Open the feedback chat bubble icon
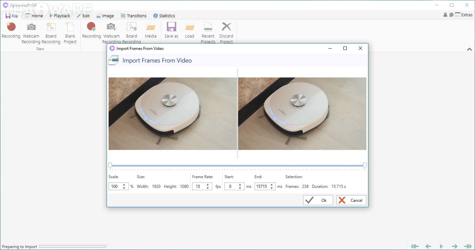Viewport: 475px width, 250px height. click(x=451, y=15)
